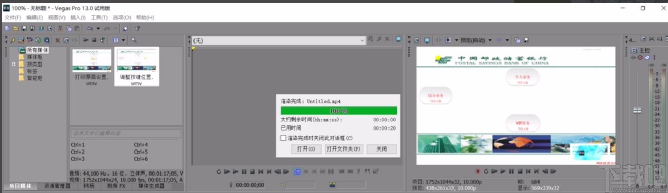Open the 帮助(H) menu
The image size is (668, 193).
pos(145,18)
